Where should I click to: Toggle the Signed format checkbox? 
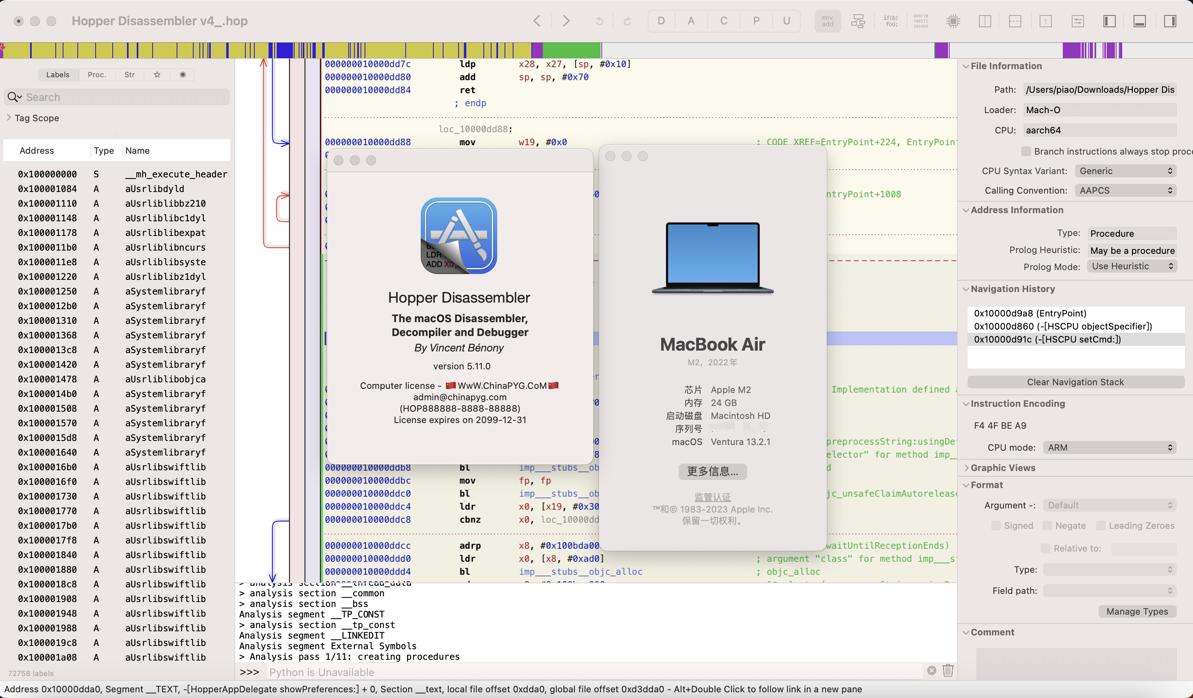coord(996,525)
